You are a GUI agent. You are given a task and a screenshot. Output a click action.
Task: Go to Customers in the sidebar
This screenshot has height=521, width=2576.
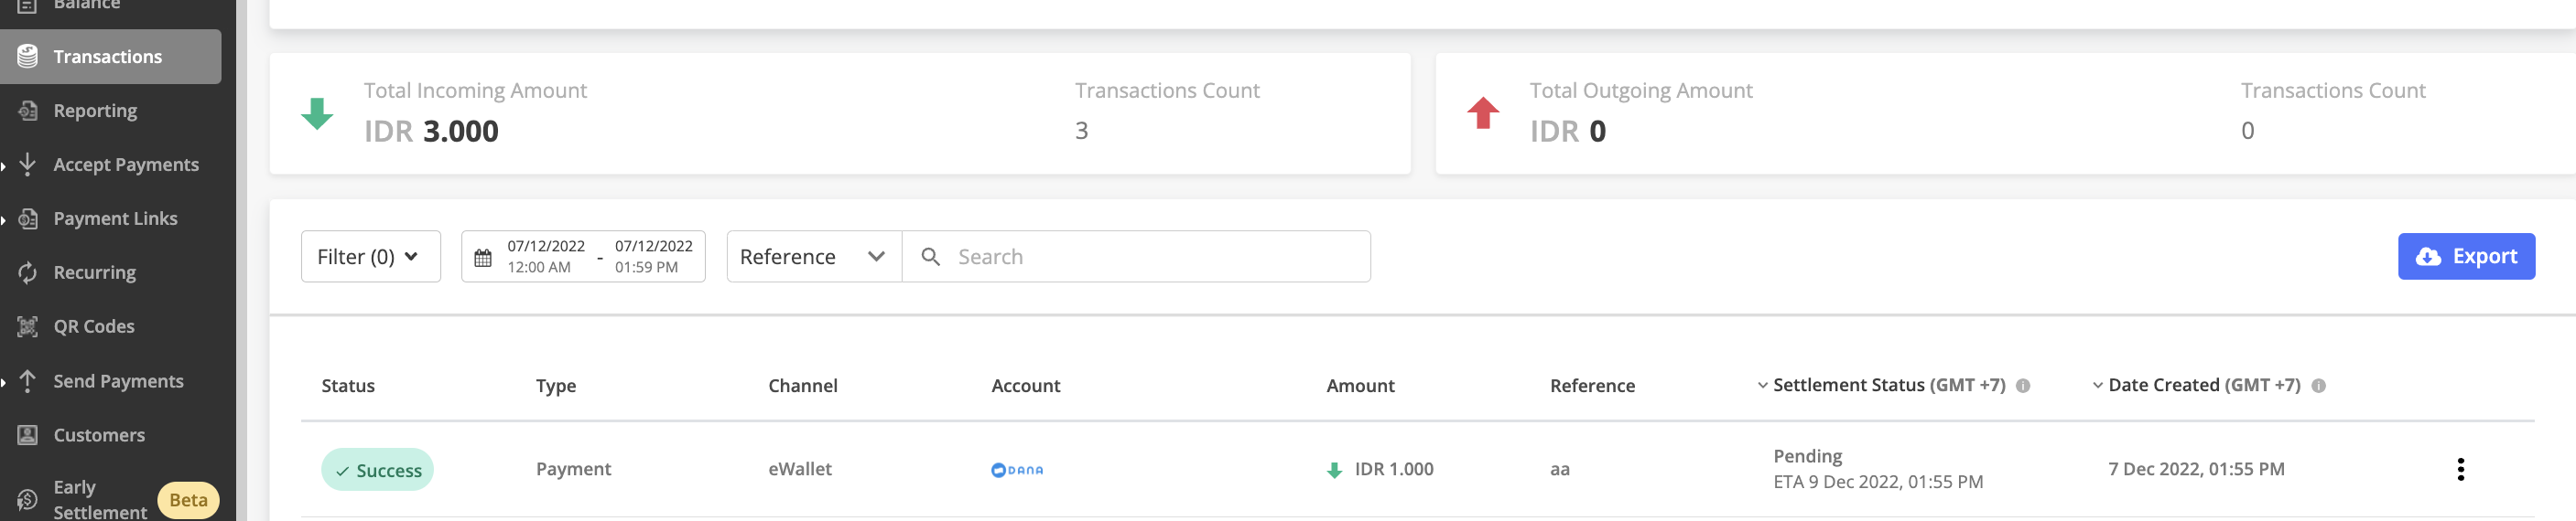[99, 435]
